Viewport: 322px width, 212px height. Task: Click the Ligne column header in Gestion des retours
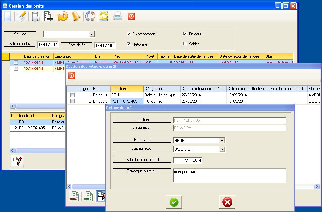[86, 89]
